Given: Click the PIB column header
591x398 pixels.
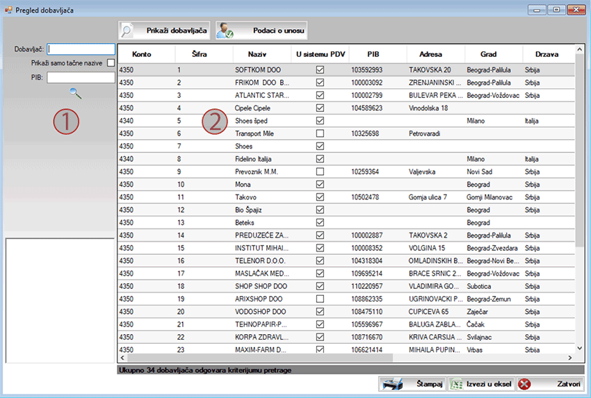Looking at the screenshot, I should 378,54.
